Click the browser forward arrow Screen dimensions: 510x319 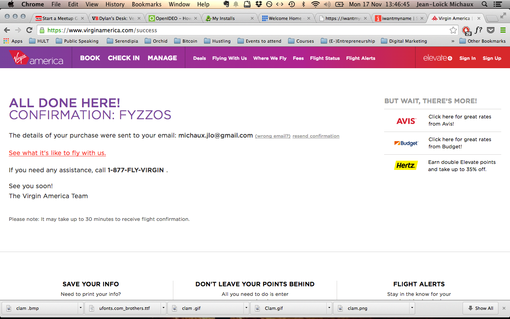pyautogui.click(x=18, y=30)
